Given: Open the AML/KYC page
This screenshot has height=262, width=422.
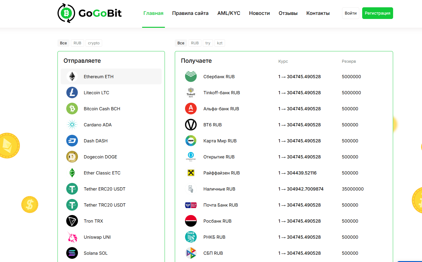Looking at the screenshot, I should coord(229,13).
